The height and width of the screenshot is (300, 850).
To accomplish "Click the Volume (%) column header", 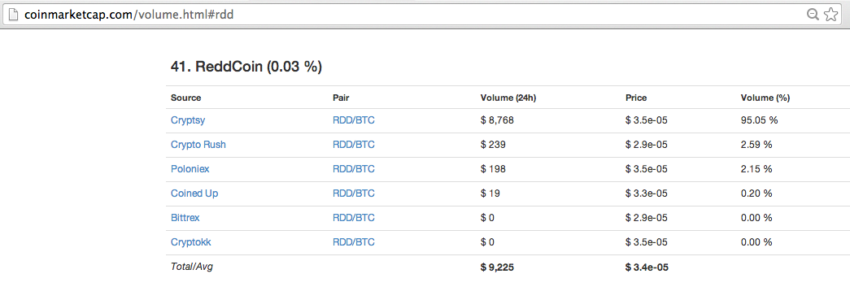I will [x=765, y=98].
